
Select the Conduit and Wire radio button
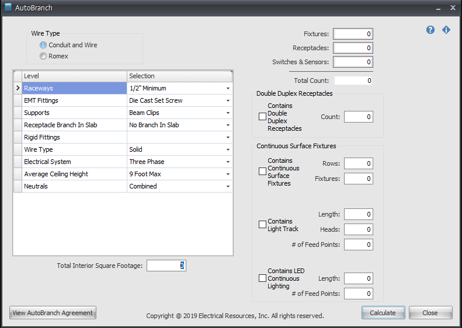[43, 45]
